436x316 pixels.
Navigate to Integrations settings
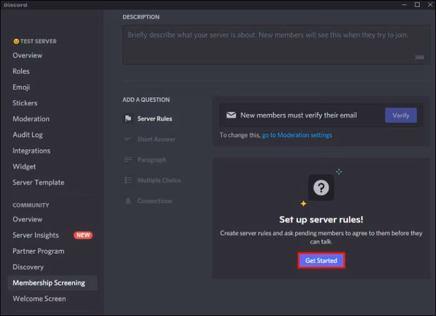[x=31, y=151]
